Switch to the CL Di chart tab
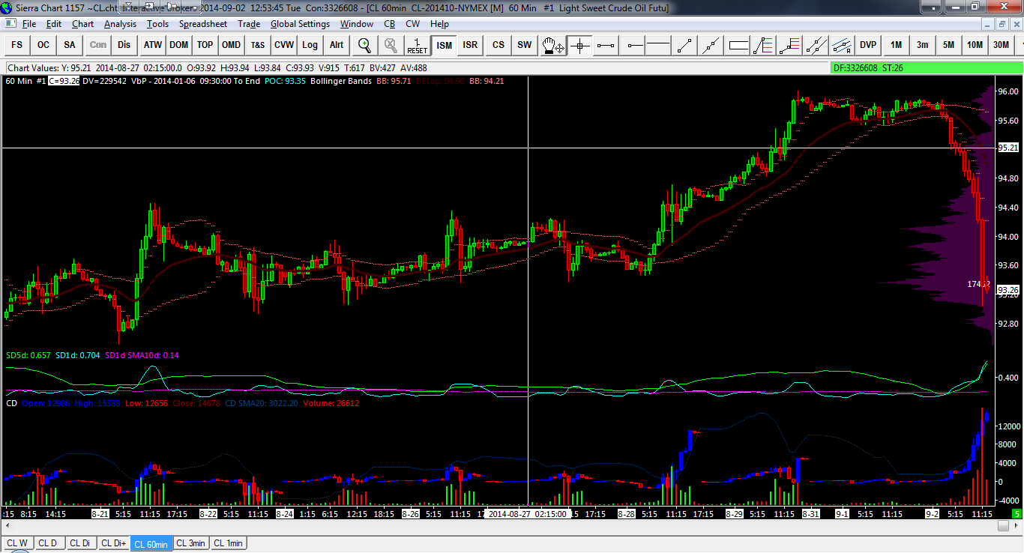 (81, 543)
